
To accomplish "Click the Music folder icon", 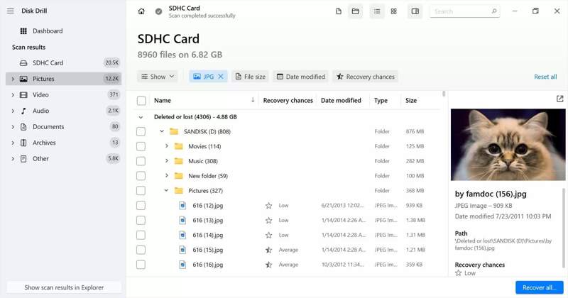I will pyautogui.click(x=179, y=161).
